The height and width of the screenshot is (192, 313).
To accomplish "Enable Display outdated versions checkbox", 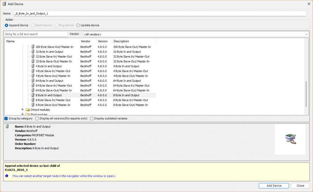I will [92, 119].
